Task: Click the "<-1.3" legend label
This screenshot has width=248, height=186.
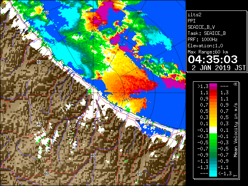Action: point(225,173)
